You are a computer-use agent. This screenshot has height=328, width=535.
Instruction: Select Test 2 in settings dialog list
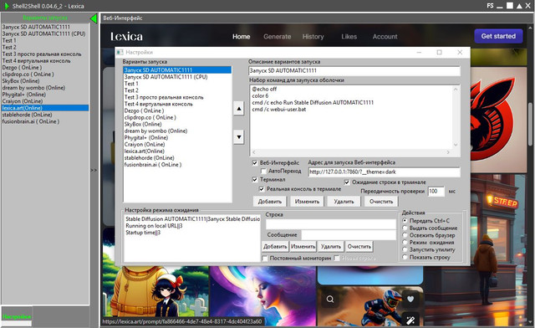(x=177, y=90)
